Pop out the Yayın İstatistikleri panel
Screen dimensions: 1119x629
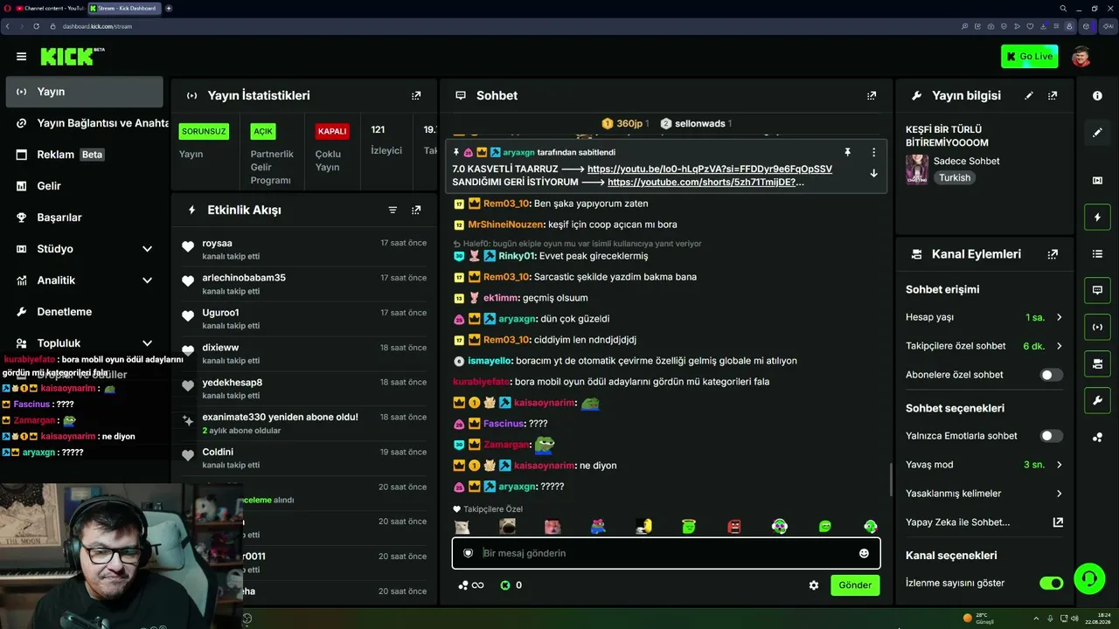(416, 95)
